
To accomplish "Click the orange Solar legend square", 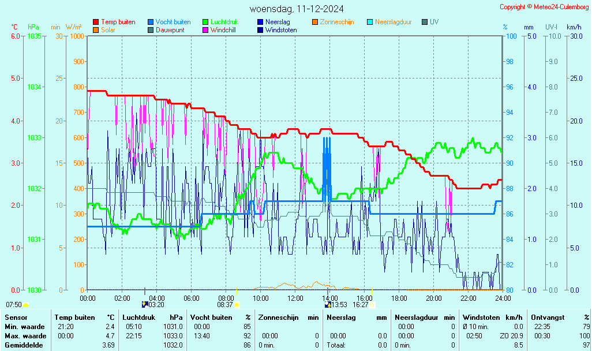I will (x=96, y=30).
